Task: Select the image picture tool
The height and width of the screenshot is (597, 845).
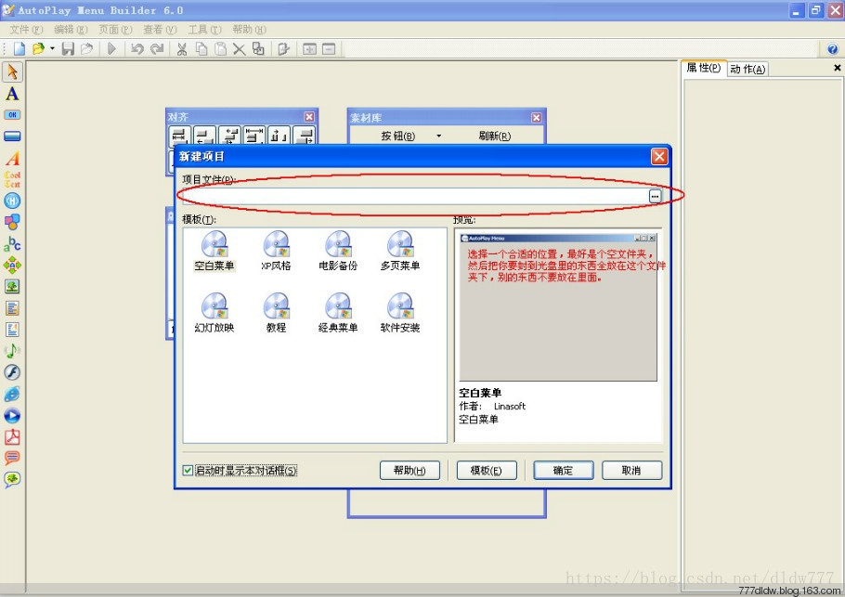Action: (x=12, y=286)
